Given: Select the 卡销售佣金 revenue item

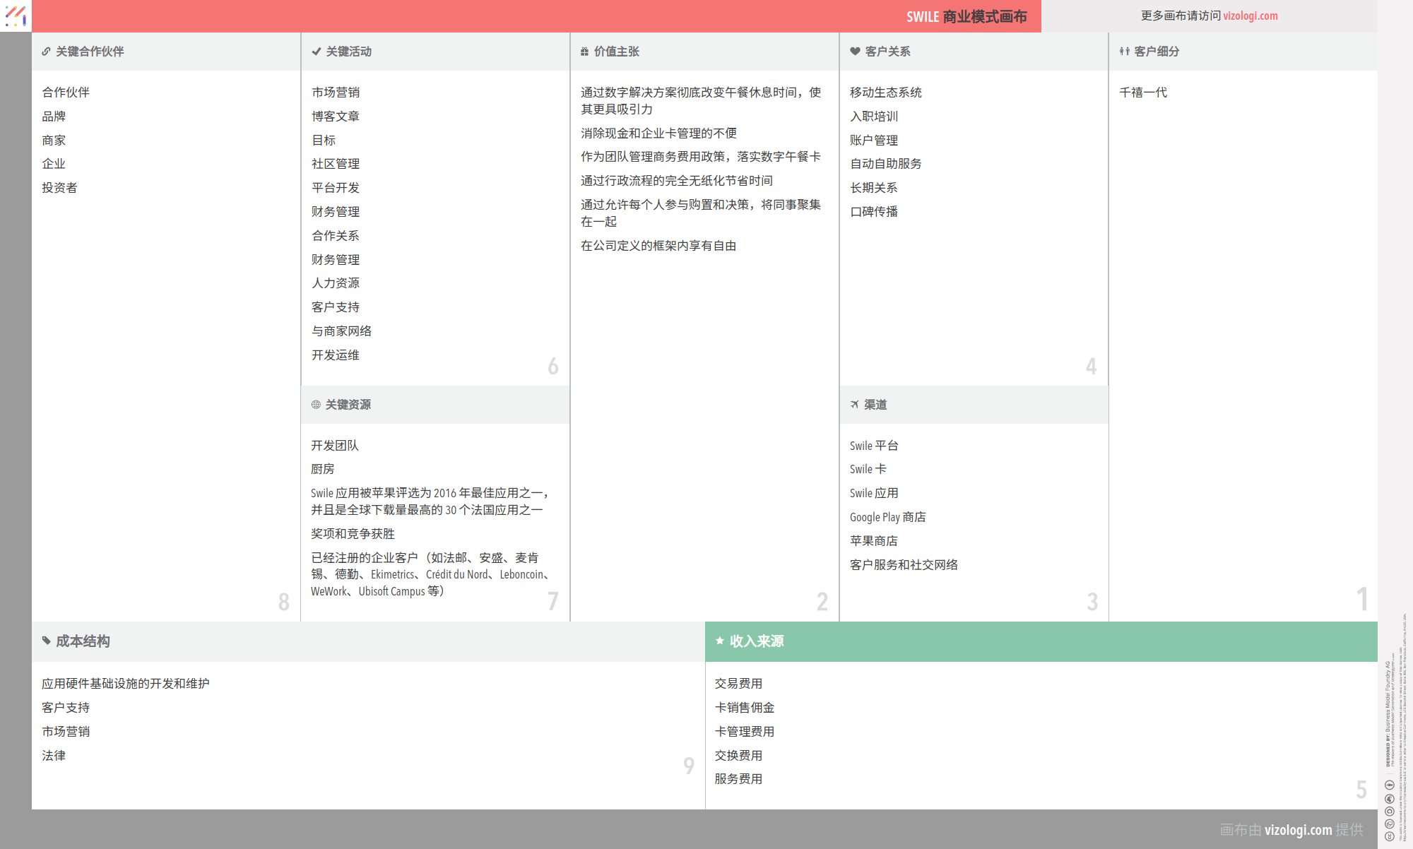Looking at the screenshot, I should click(x=744, y=708).
